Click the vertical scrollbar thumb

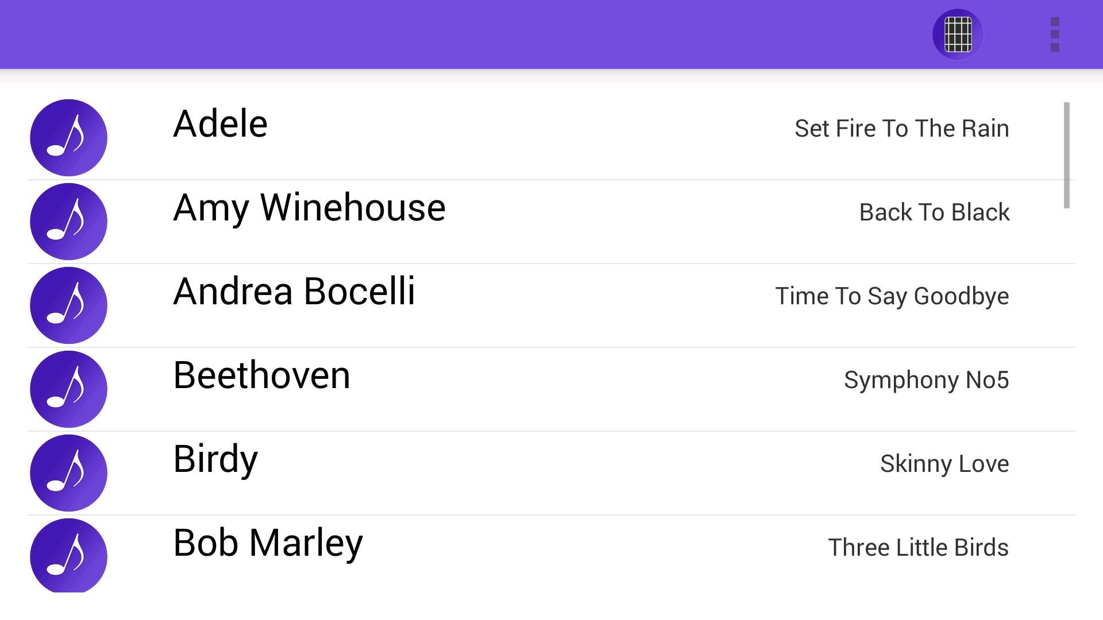(1067, 155)
